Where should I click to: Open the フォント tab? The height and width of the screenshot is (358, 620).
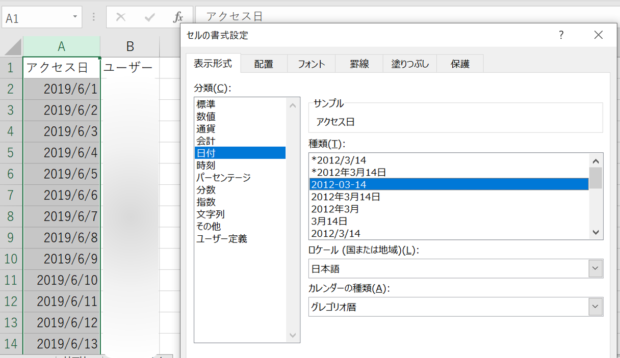click(x=311, y=64)
